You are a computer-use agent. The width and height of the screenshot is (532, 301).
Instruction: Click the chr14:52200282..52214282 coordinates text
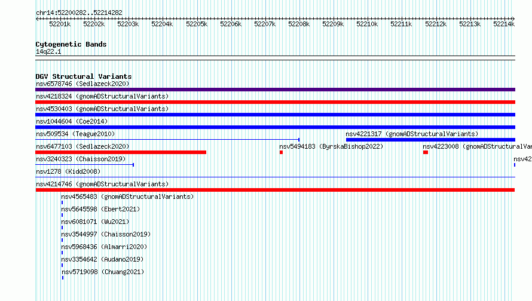(x=79, y=13)
